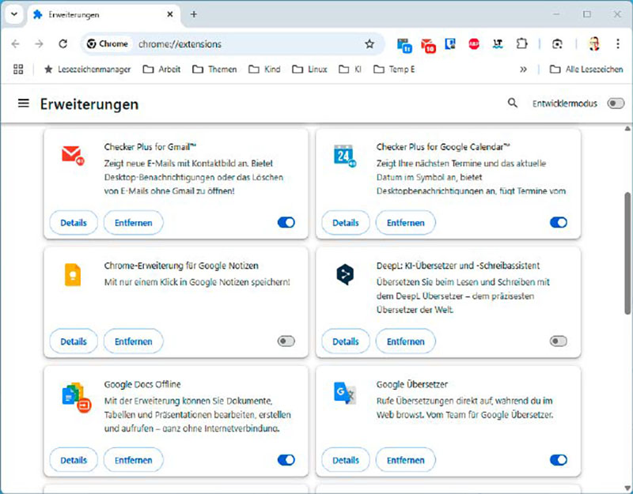Image resolution: width=633 pixels, height=494 pixels.
Task: Open the Linux bookmark folder
Action: (309, 70)
